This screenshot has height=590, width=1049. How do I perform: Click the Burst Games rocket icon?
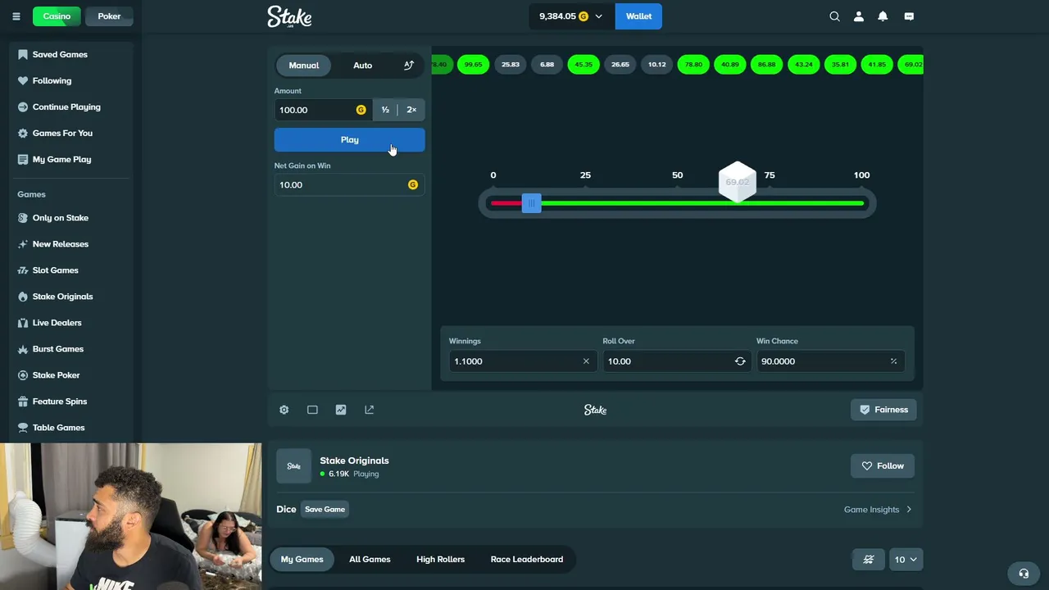(x=23, y=349)
